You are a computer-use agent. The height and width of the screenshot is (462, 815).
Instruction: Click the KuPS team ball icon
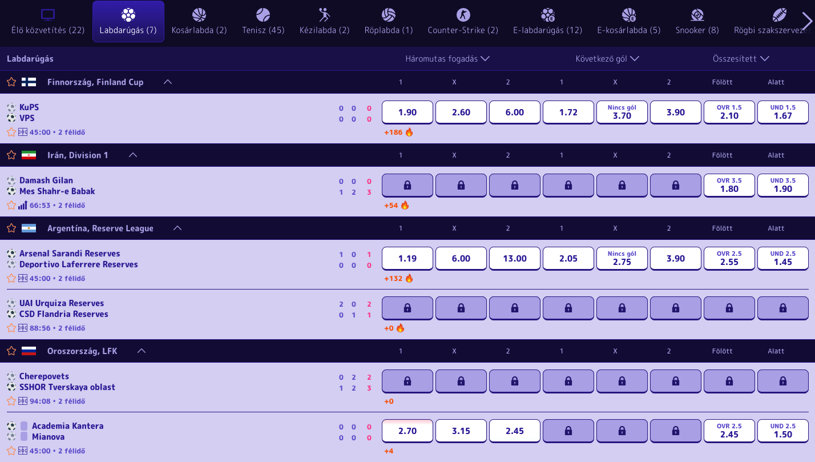[x=11, y=107]
